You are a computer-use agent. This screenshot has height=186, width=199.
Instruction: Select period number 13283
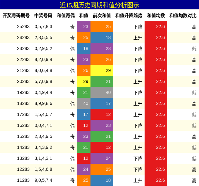(24, 158)
